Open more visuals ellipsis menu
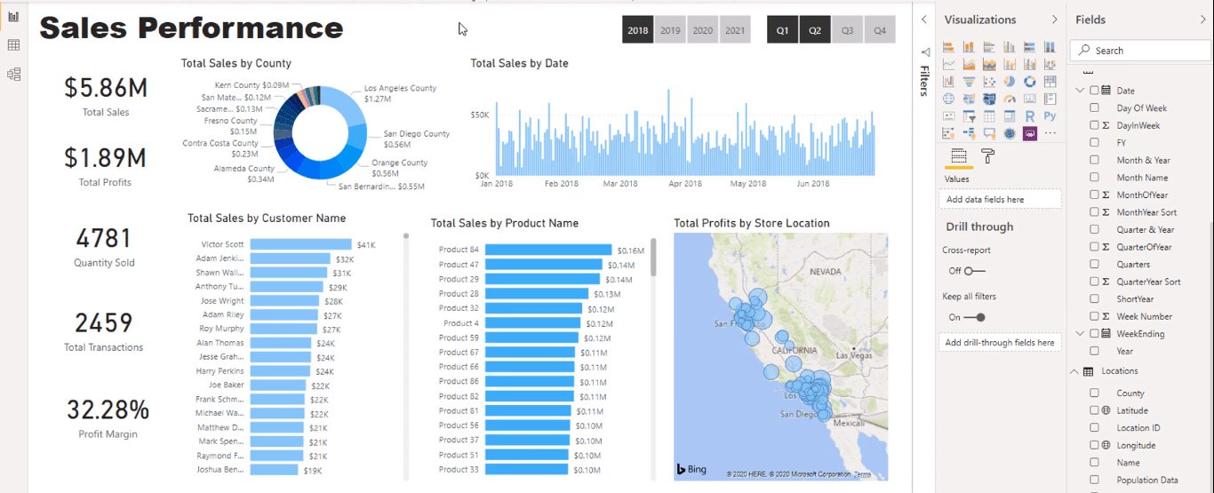 tap(1050, 132)
